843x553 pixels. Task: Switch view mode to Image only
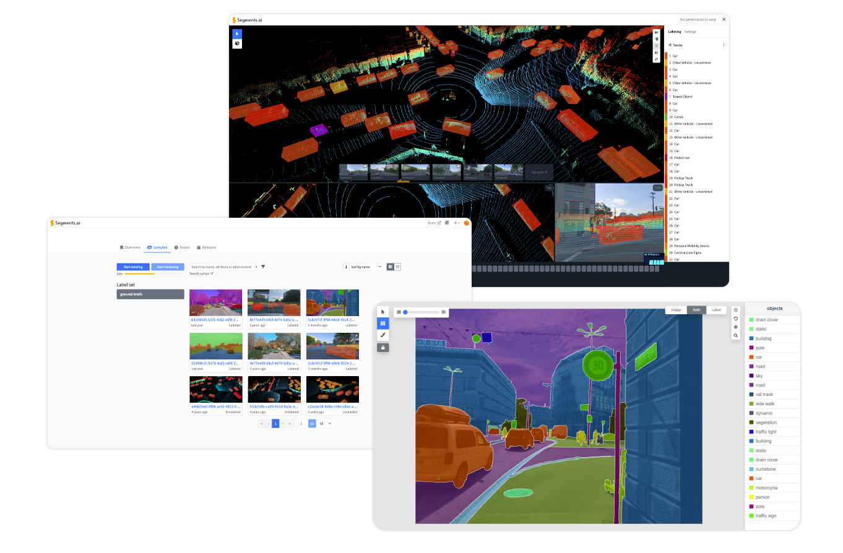click(676, 310)
